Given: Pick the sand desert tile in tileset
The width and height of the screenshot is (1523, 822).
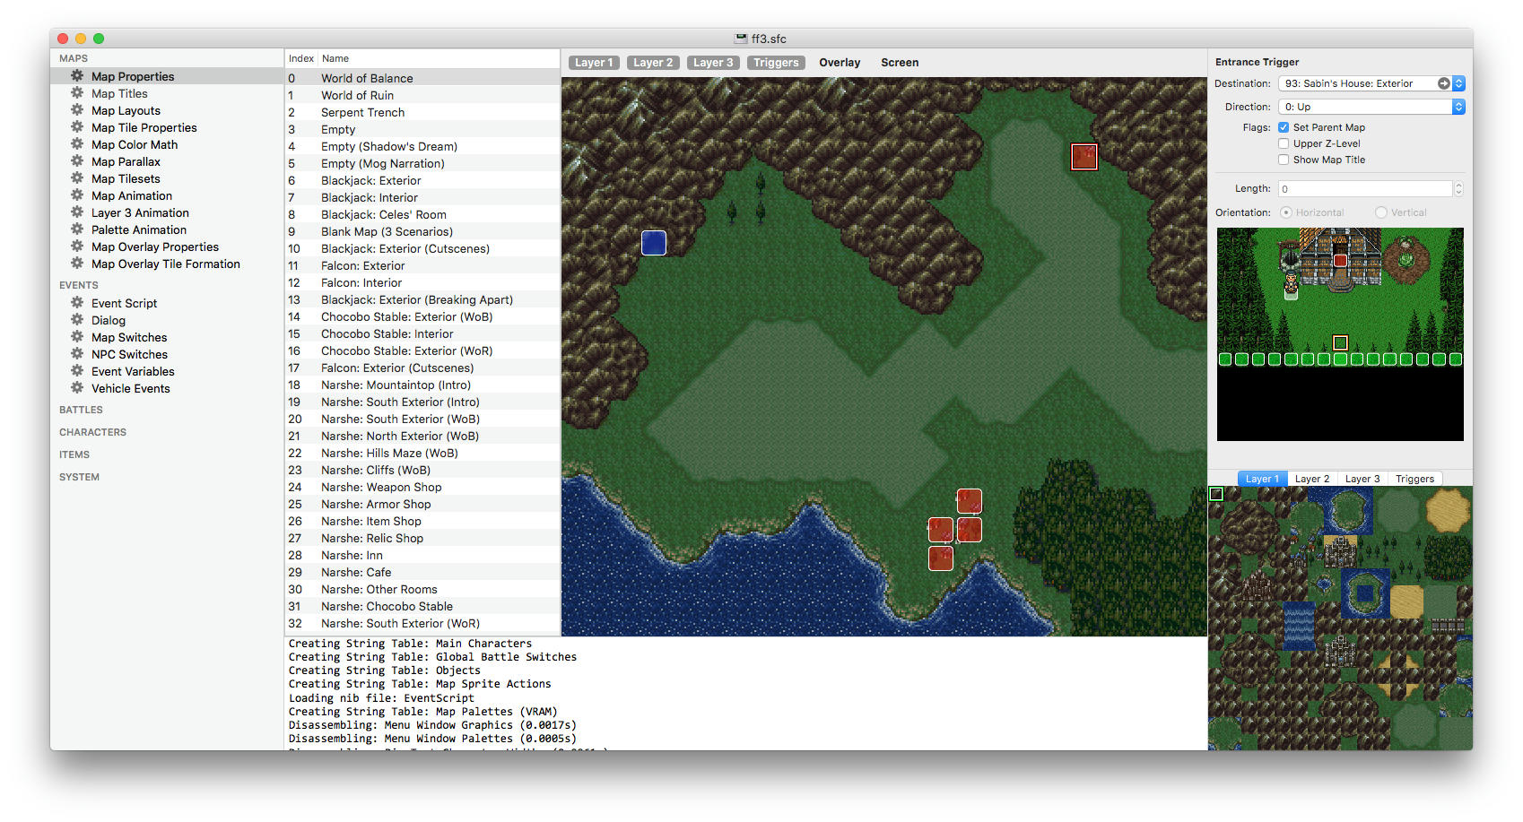Looking at the screenshot, I should (x=1448, y=512).
